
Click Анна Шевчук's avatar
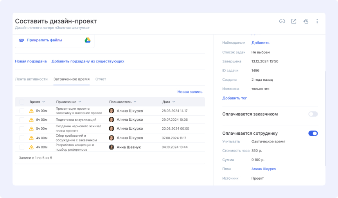111,147
